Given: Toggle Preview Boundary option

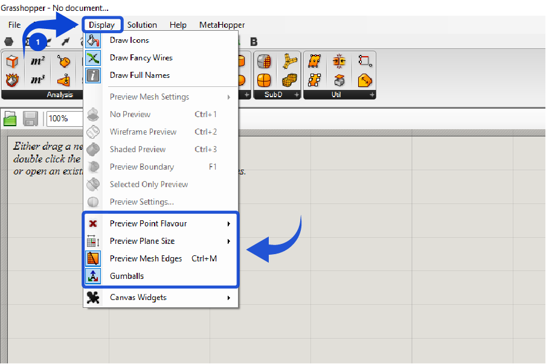Looking at the screenshot, I should [x=161, y=167].
